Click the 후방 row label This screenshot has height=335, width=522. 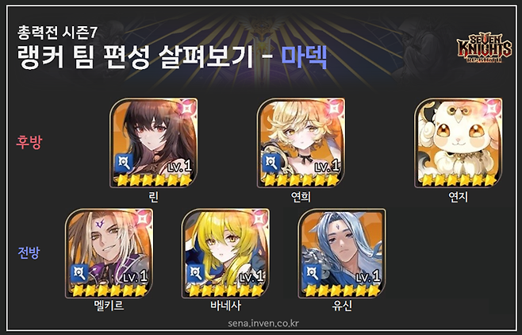point(29,142)
